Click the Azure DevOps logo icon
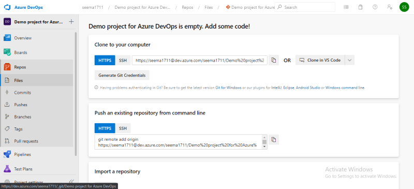 pos(7,7)
